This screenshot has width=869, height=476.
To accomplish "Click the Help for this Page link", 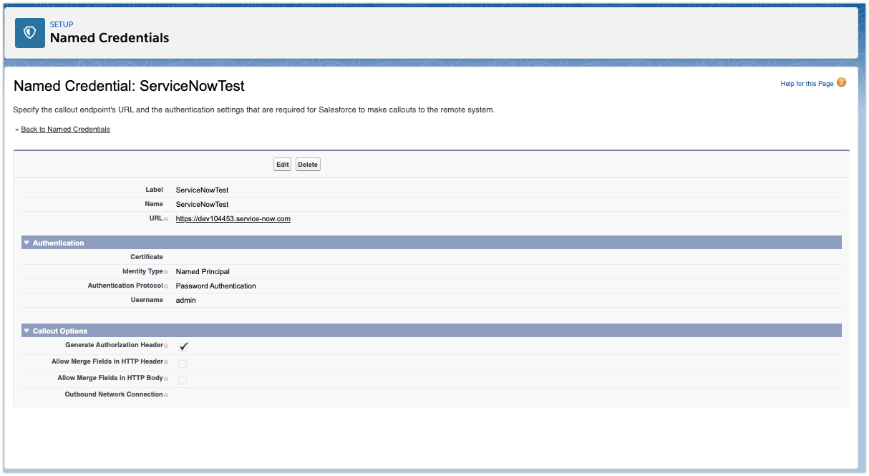I will (806, 83).
